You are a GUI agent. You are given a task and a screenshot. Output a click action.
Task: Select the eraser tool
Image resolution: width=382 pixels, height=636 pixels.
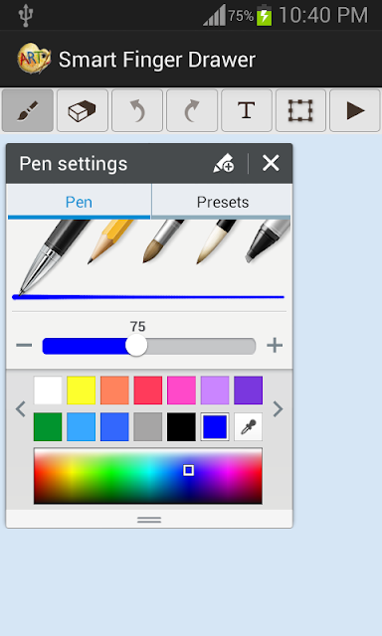tap(83, 110)
